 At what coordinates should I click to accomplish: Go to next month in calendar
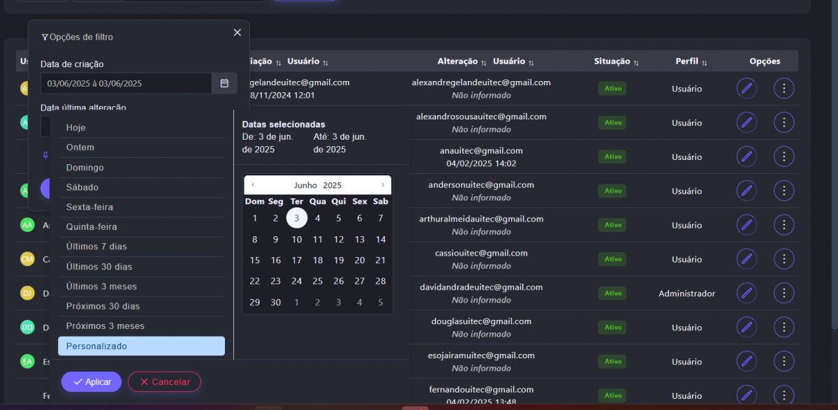pyautogui.click(x=383, y=185)
